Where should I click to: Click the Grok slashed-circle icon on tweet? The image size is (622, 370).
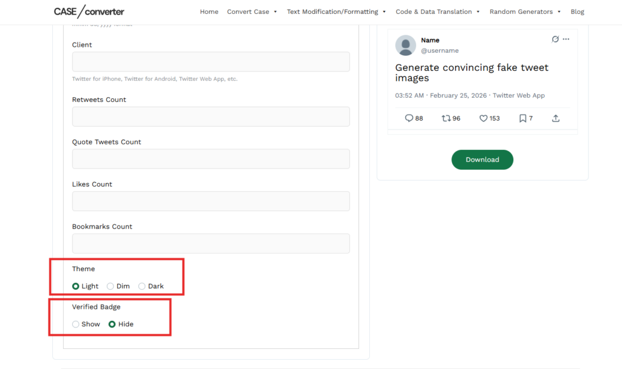(555, 39)
